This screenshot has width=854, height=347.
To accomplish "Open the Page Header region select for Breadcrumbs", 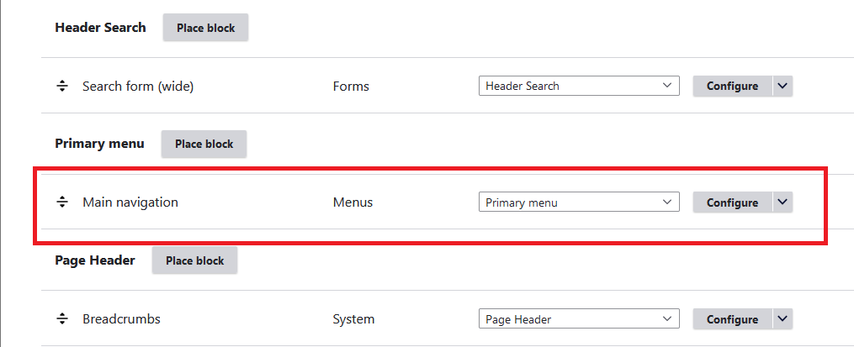I will pyautogui.click(x=578, y=319).
